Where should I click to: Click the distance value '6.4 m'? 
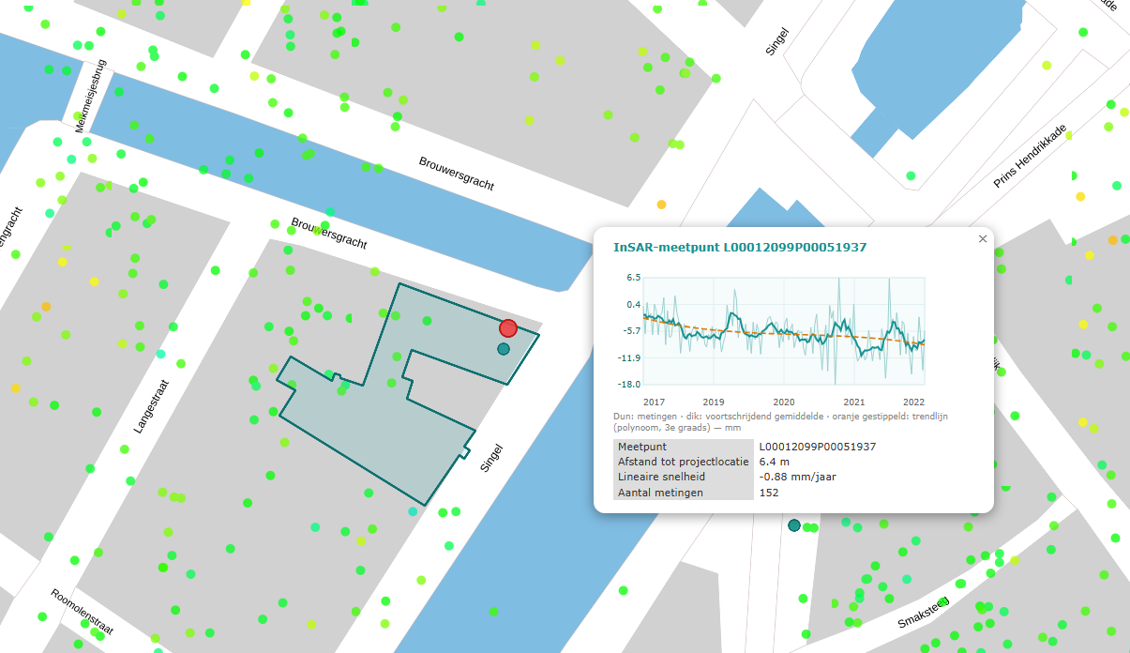click(x=776, y=462)
